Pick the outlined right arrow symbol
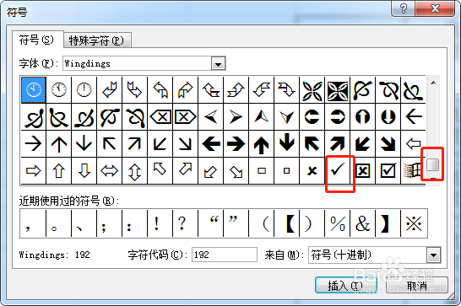This screenshot has height=306, width=461. click(x=33, y=170)
